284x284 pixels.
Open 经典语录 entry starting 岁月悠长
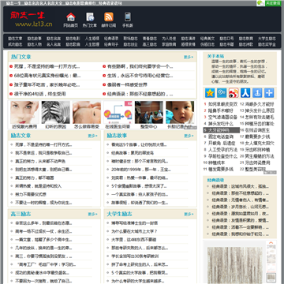tap(240, 207)
